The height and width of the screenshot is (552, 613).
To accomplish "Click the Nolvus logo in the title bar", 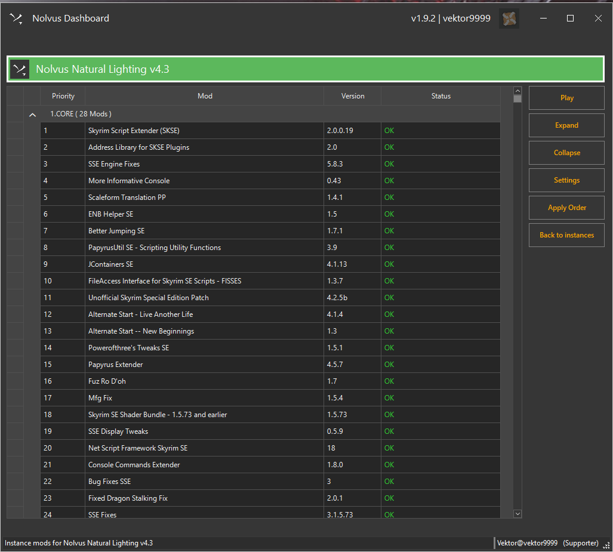I will [x=17, y=18].
